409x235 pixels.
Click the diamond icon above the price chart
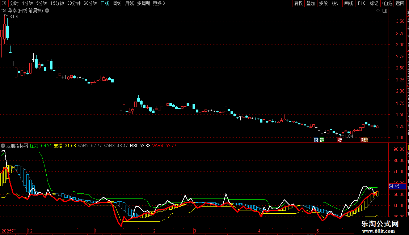coord(378,11)
